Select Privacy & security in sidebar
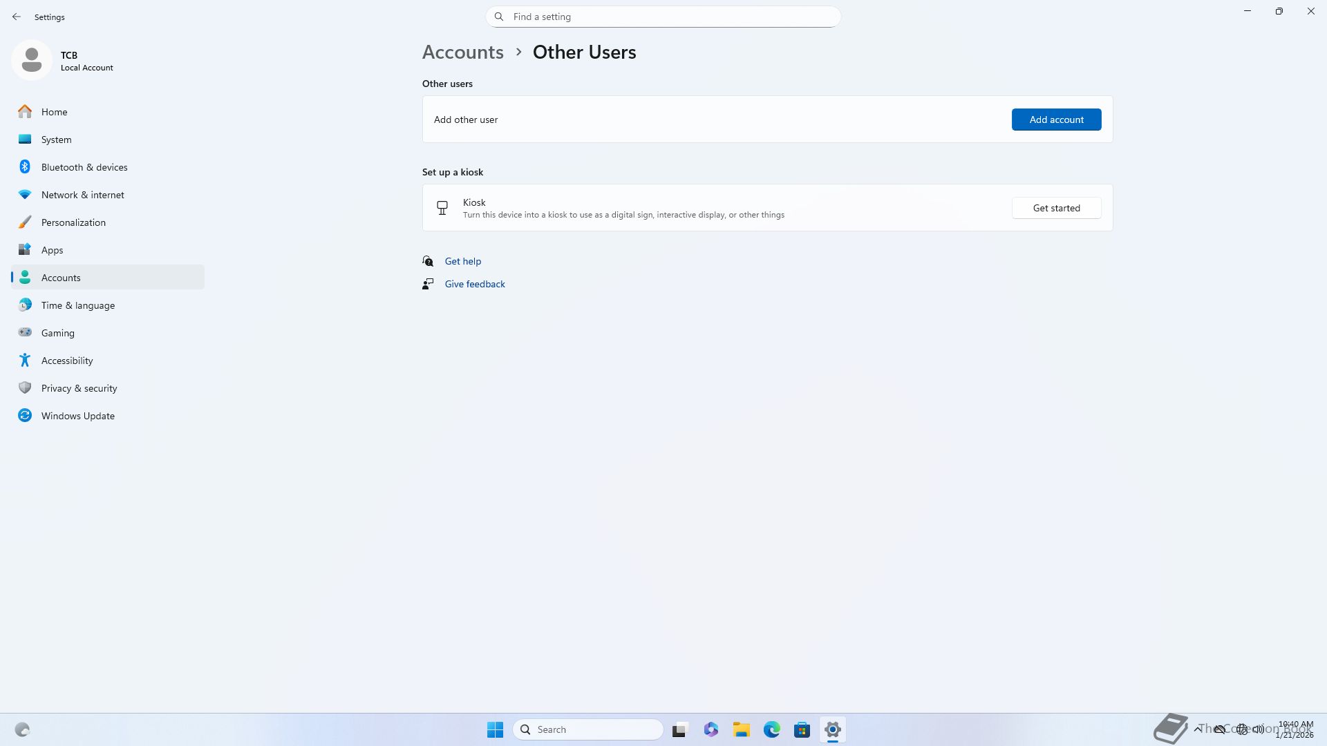 (79, 388)
